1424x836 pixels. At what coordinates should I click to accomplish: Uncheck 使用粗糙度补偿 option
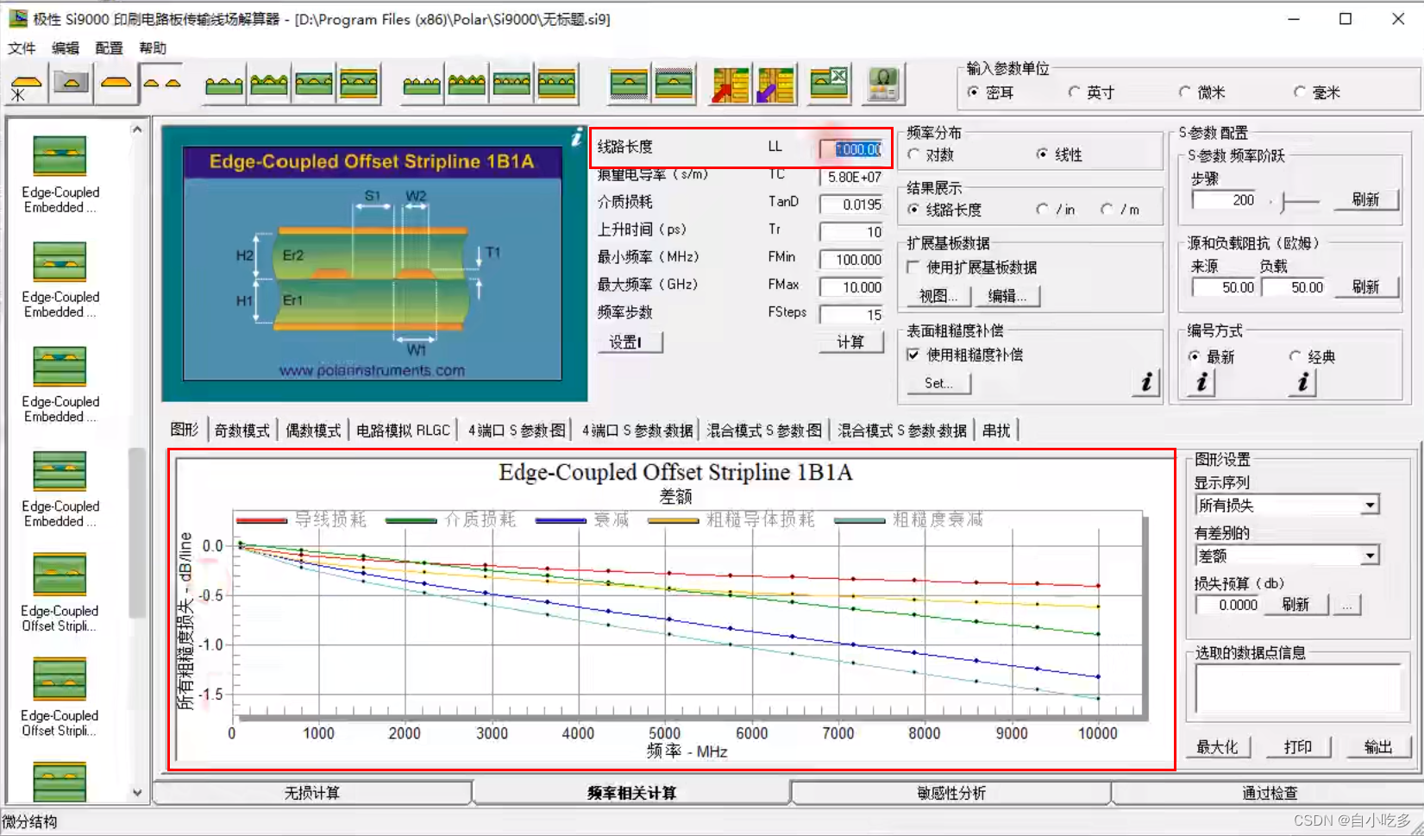point(913,355)
